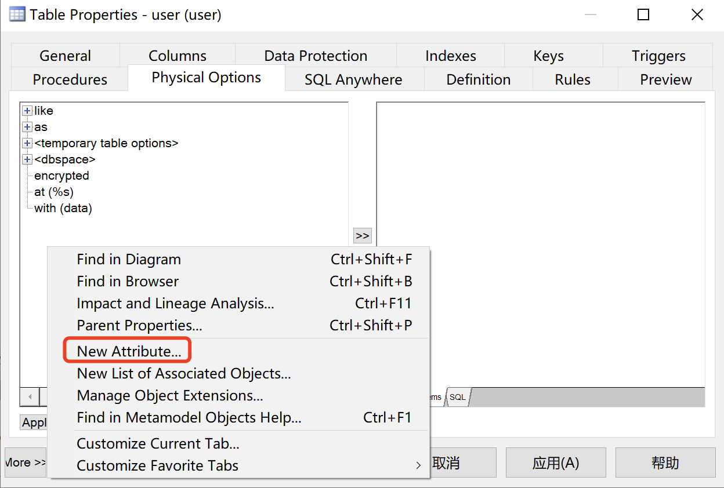Expand the 'like' tree node
Viewport: 724px width, 488px height.
(27, 111)
